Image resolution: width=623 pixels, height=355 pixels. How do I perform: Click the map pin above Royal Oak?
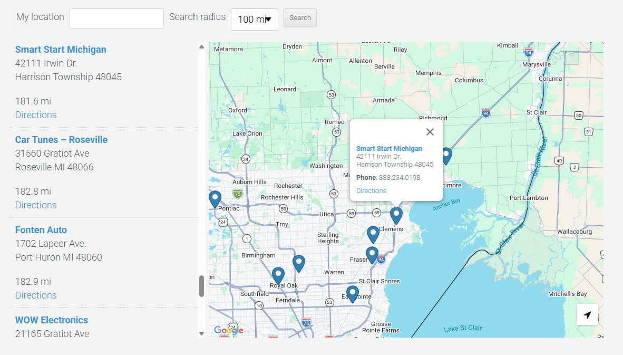point(278,275)
